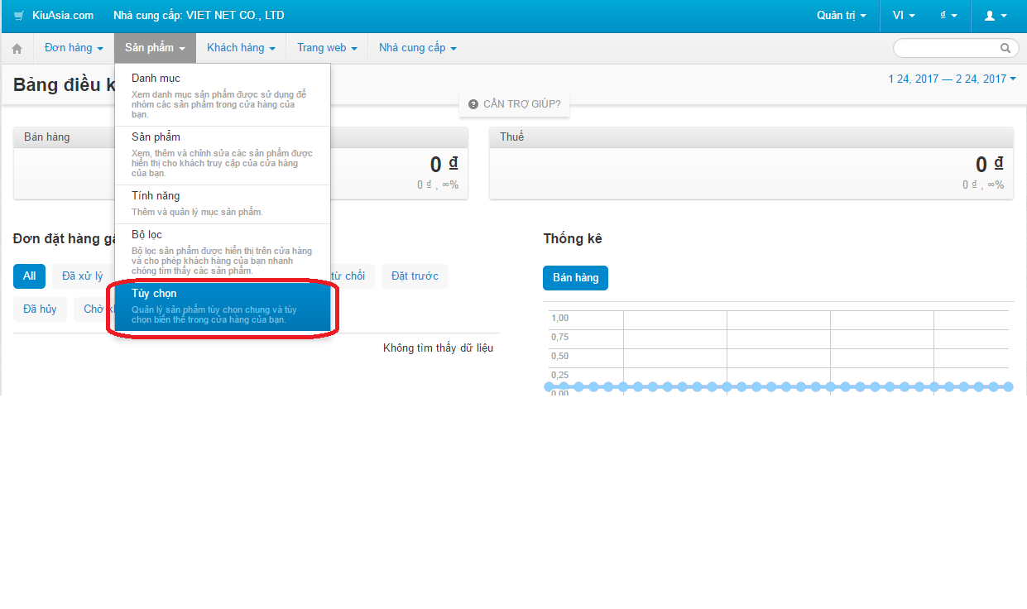Click the search input field

click(x=948, y=48)
